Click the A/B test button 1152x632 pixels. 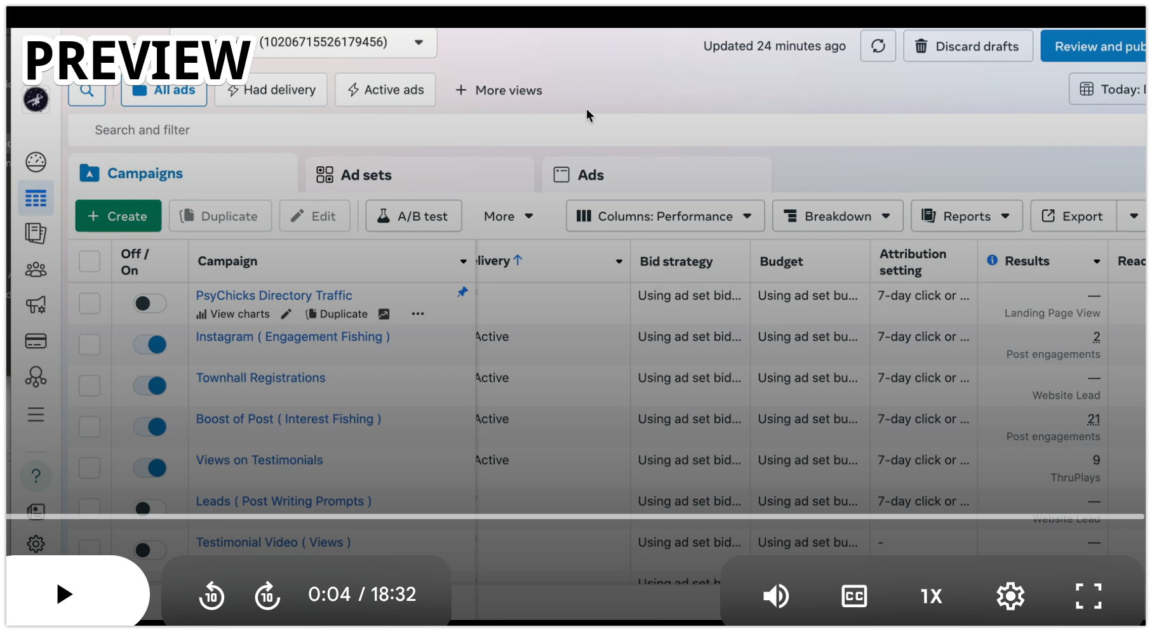pyautogui.click(x=413, y=216)
